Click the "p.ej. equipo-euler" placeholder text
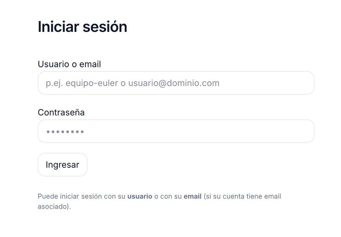Screen dimensions: 341x237 click(82, 83)
